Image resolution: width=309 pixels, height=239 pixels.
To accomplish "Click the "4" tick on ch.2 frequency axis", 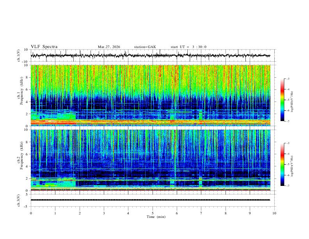I will click(27, 166).
